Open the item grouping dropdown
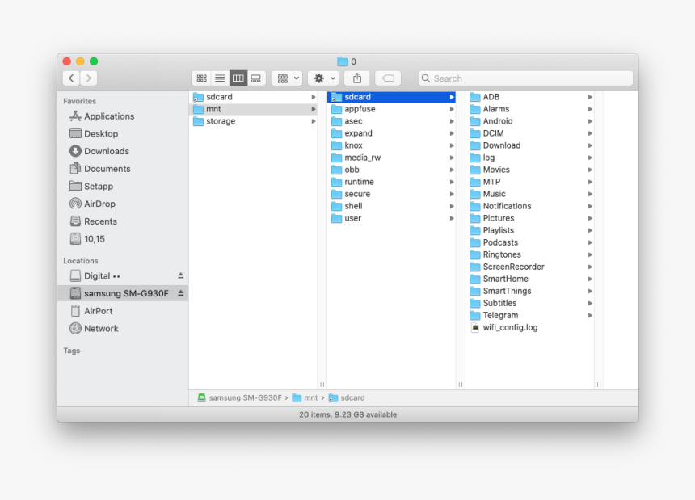Viewport: 695px width, 500px height. coord(287,78)
